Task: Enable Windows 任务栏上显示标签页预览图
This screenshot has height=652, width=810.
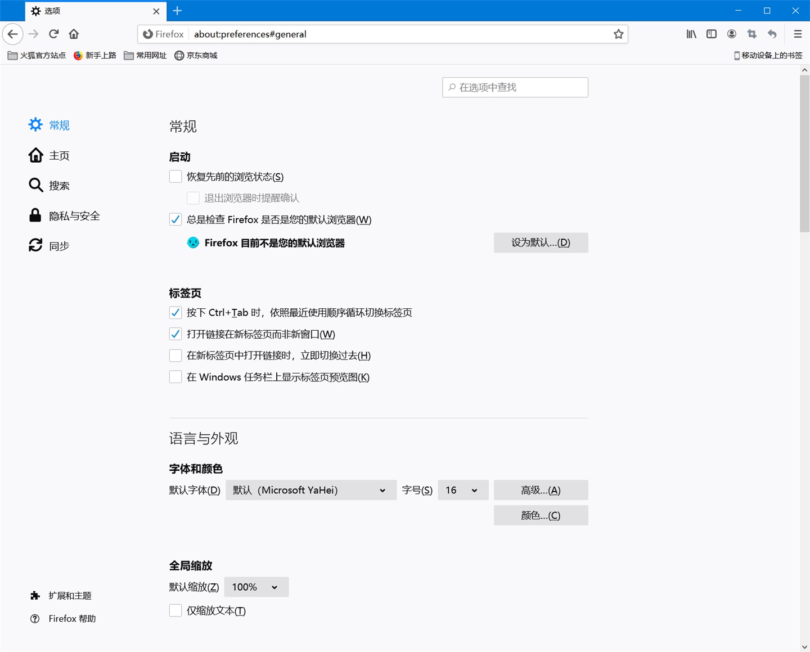Action: [175, 377]
